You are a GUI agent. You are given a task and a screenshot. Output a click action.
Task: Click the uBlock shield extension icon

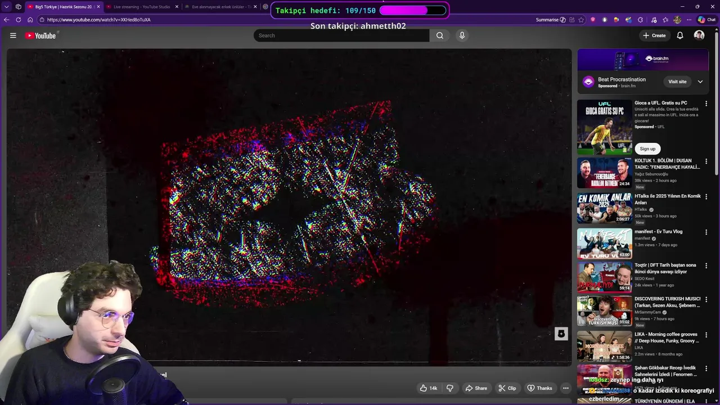pyautogui.click(x=593, y=20)
